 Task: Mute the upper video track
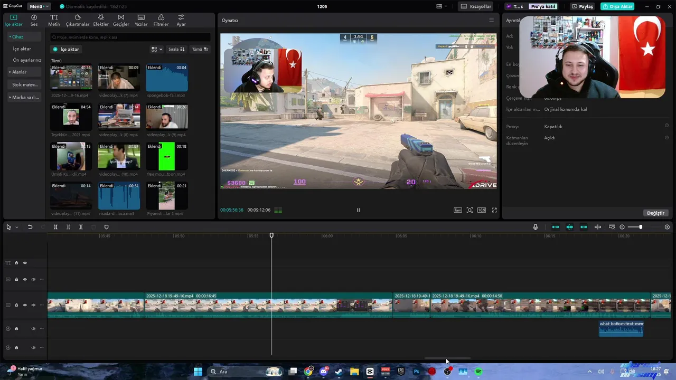click(x=33, y=279)
